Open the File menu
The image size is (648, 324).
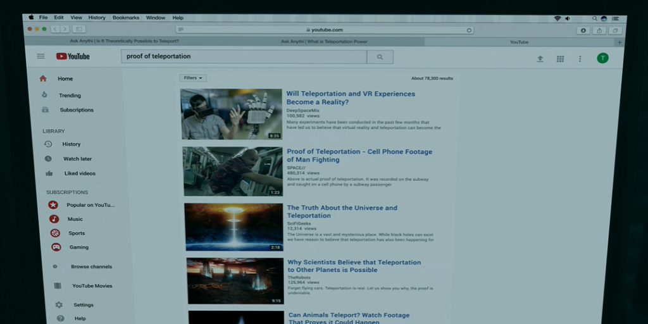coord(44,18)
